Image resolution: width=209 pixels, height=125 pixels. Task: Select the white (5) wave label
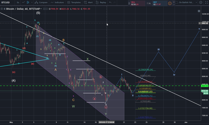(38, 13)
